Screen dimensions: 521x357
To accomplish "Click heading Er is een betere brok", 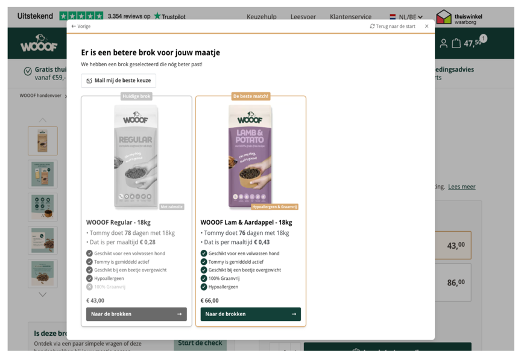I will pos(151,53).
